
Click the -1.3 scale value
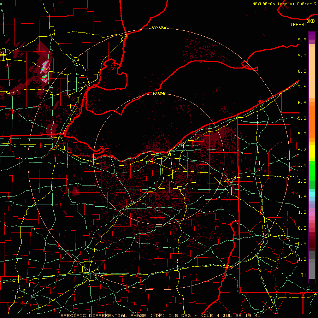coord(301,259)
